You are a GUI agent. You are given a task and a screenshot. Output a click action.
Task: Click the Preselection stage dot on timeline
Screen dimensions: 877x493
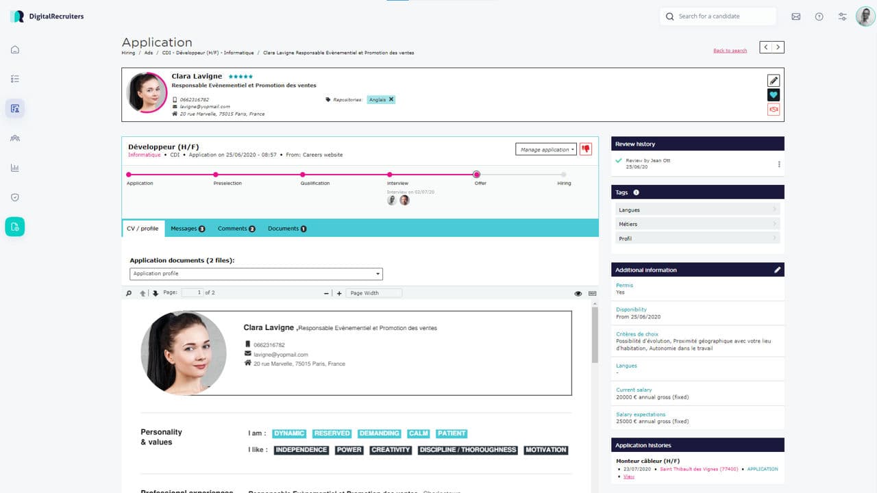point(216,175)
